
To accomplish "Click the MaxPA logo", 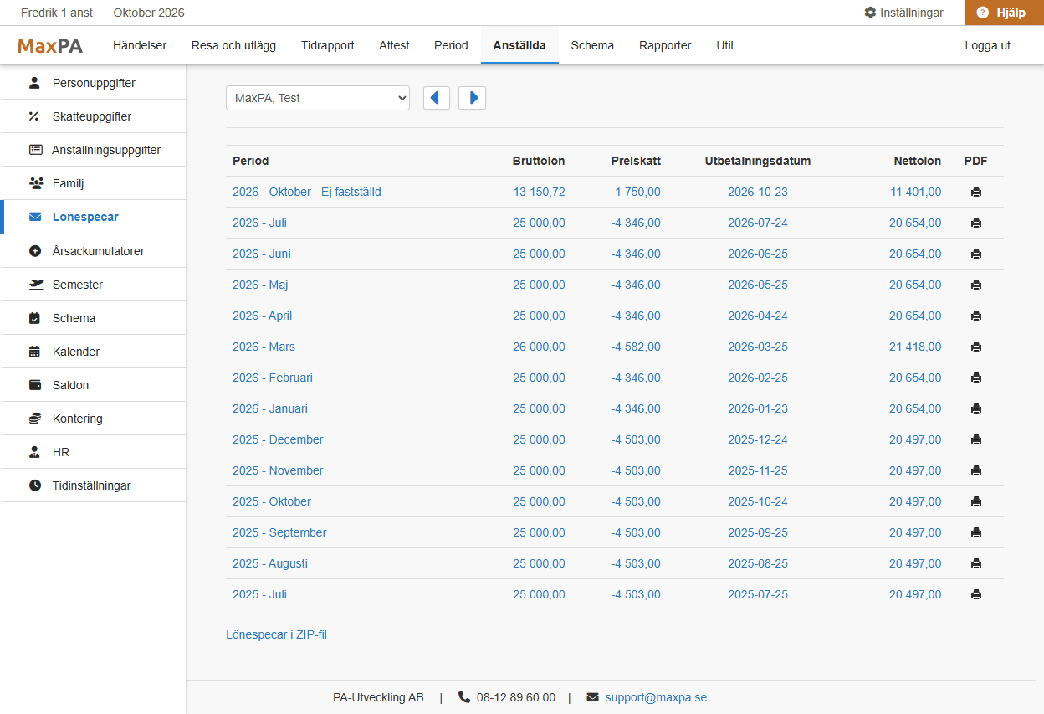I will pos(50,46).
